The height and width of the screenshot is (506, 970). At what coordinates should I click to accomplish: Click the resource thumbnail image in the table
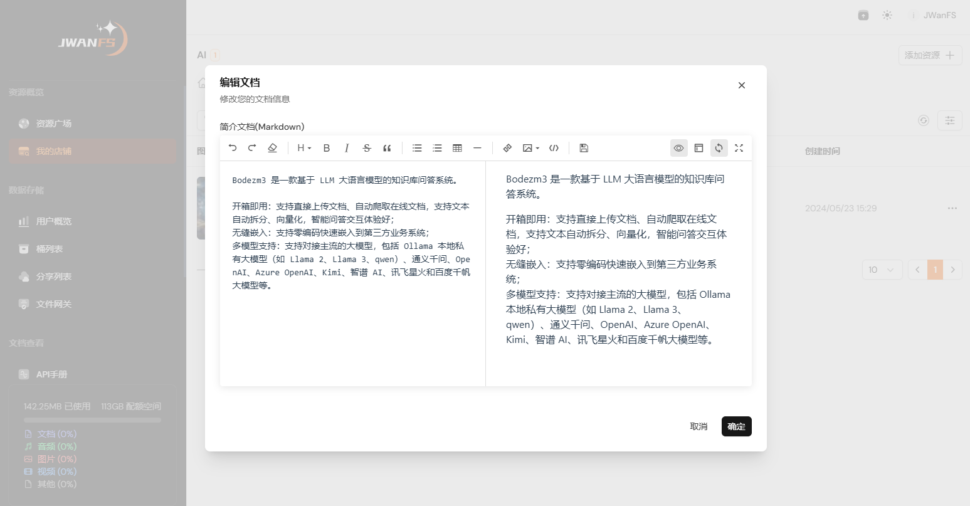[x=201, y=208]
